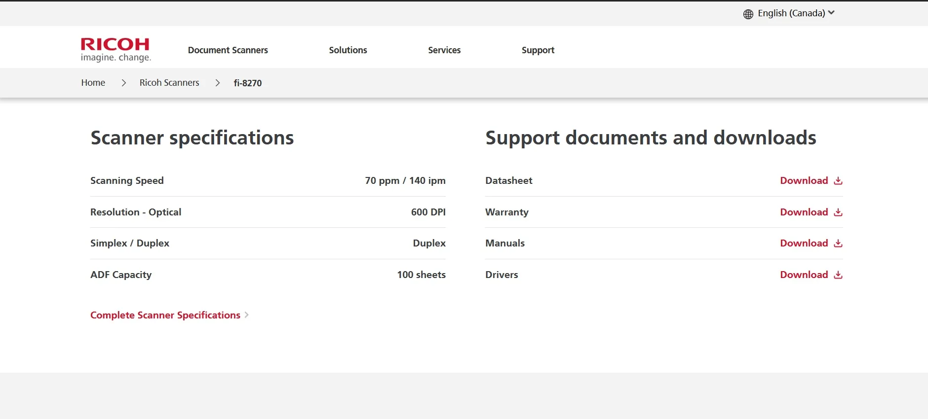Click the chevron beside English (Canada)
Screen dimensions: 928x419
(831, 13)
